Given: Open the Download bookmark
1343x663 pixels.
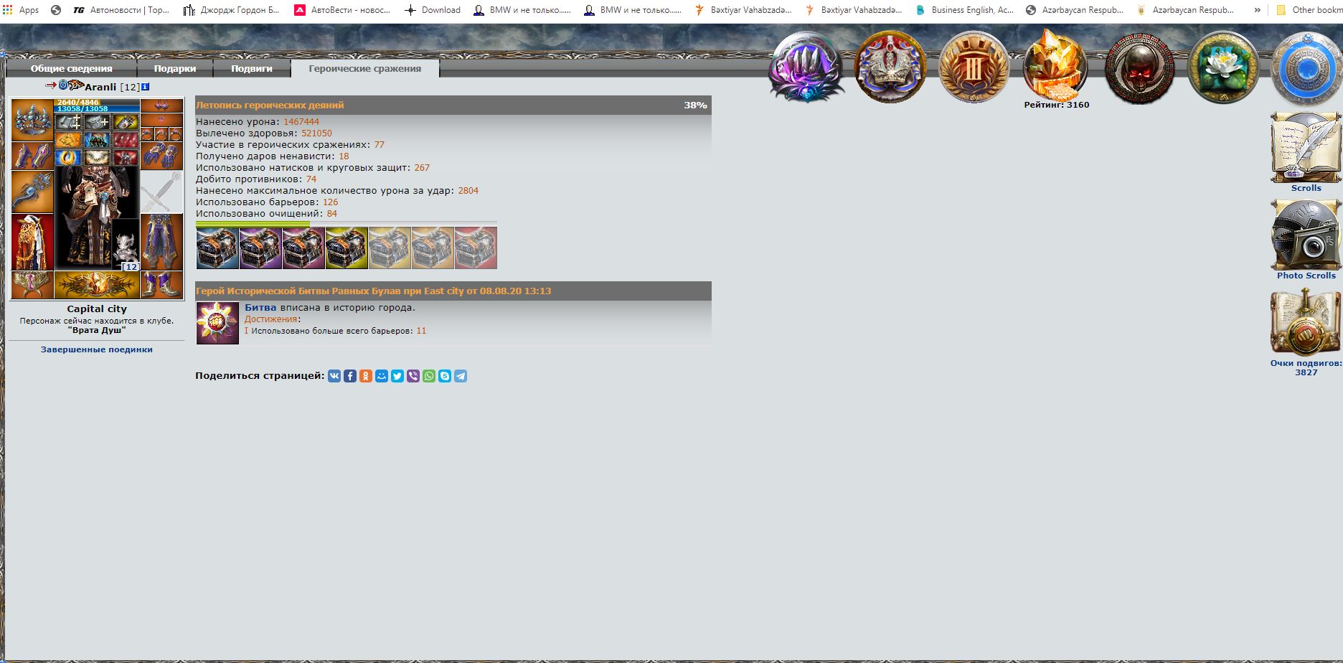Looking at the screenshot, I should tap(433, 10).
